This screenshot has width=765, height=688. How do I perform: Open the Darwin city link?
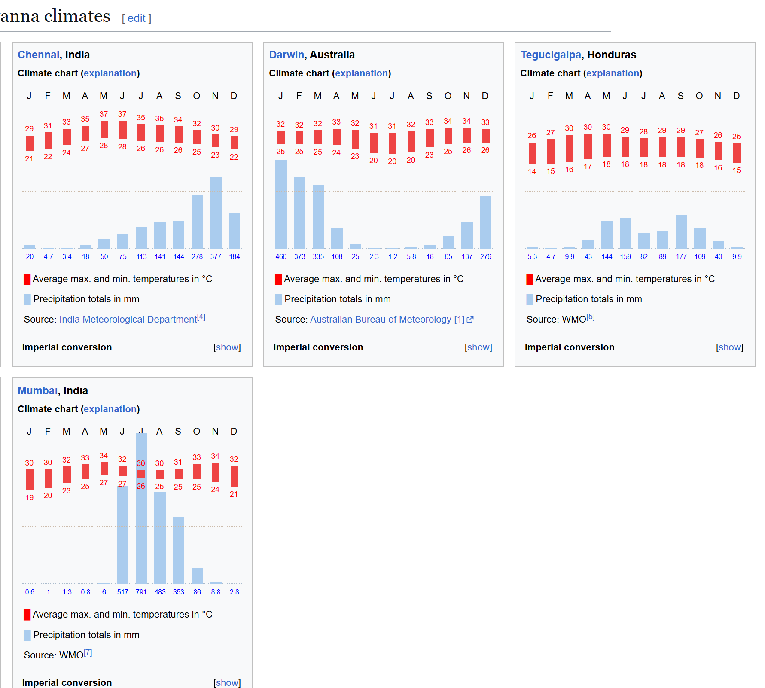[286, 55]
